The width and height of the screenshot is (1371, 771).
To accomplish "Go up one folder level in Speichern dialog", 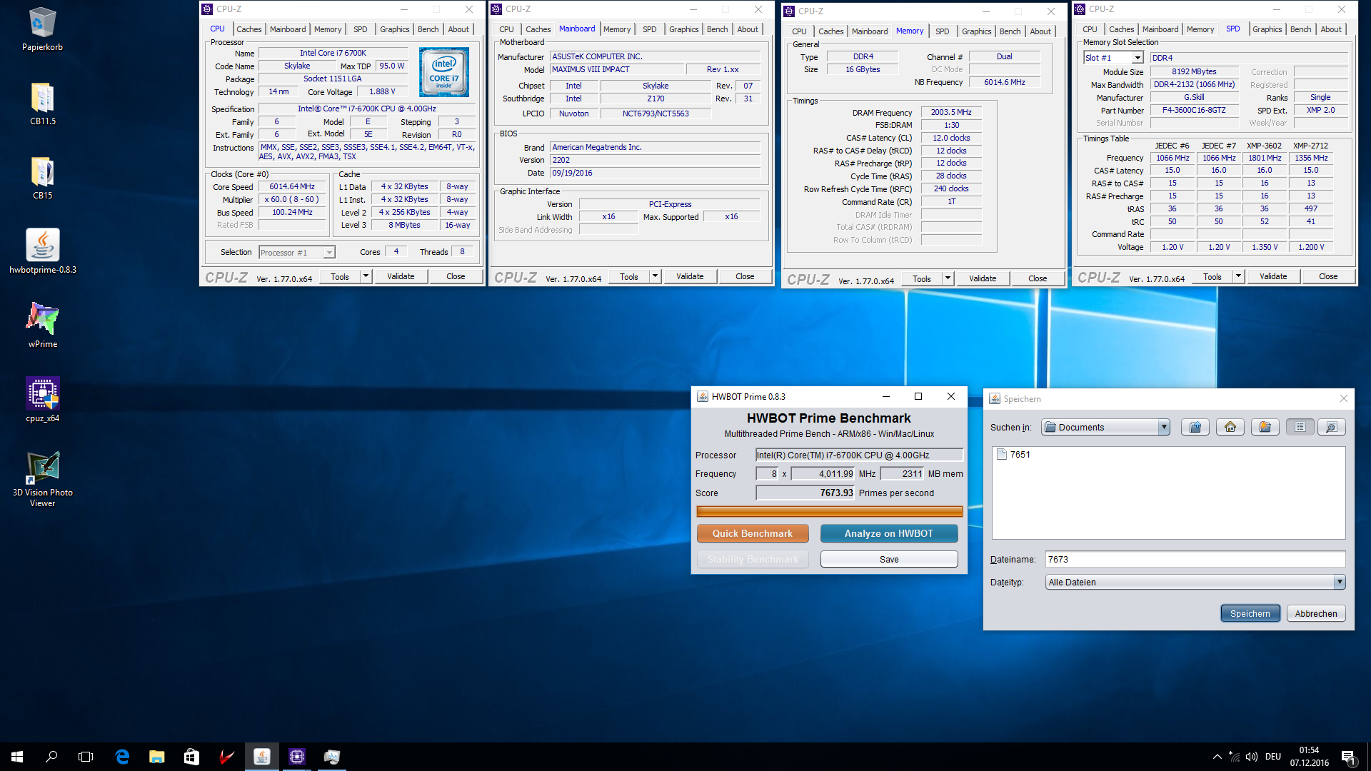I will tap(1195, 427).
